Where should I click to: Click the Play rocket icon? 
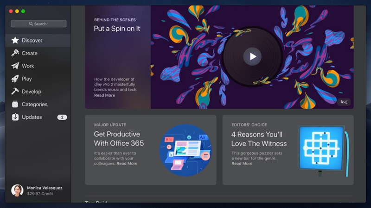pyautogui.click(x=15, y=79)
